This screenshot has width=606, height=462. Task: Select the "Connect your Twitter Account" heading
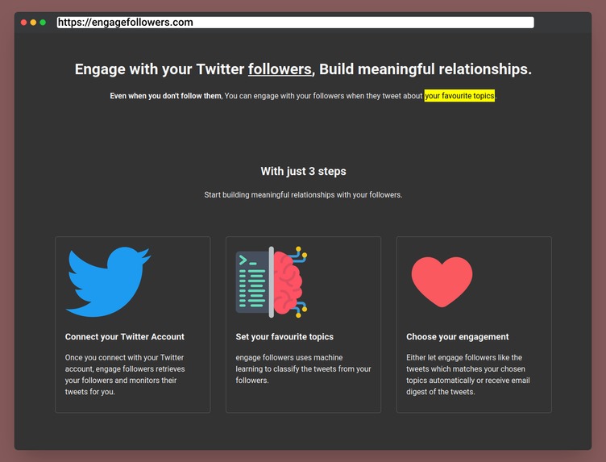click(x=124, y=337)
